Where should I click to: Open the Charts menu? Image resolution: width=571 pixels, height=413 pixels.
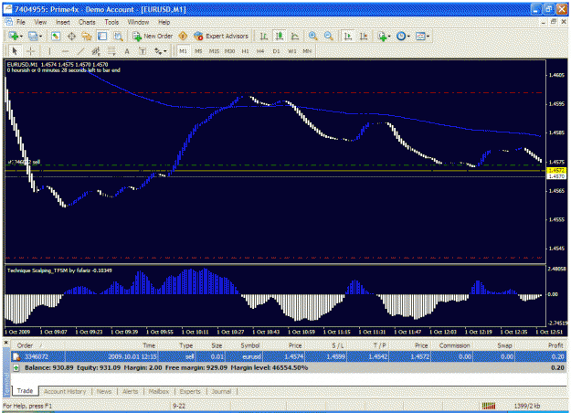(87, 22)
